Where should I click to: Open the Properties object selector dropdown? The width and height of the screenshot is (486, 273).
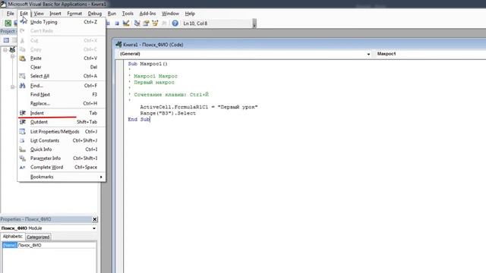[x=94, y=228]
